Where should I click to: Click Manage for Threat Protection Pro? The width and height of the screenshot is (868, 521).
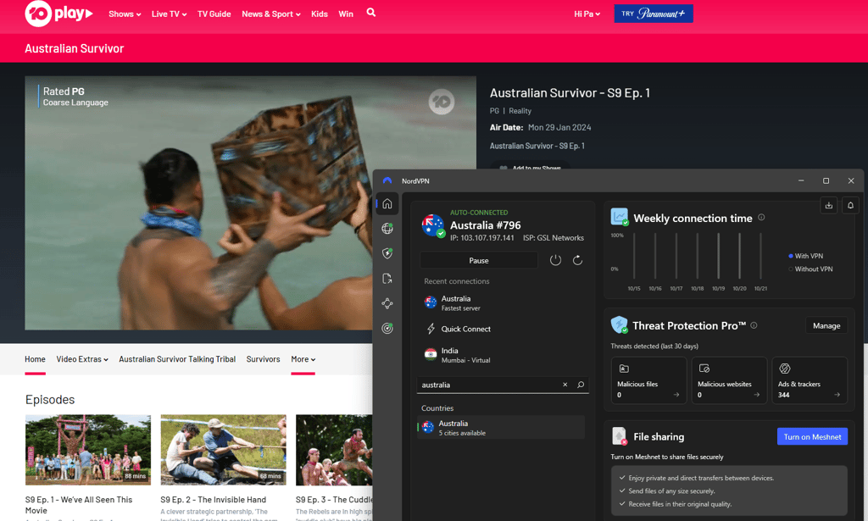point(826,326)
